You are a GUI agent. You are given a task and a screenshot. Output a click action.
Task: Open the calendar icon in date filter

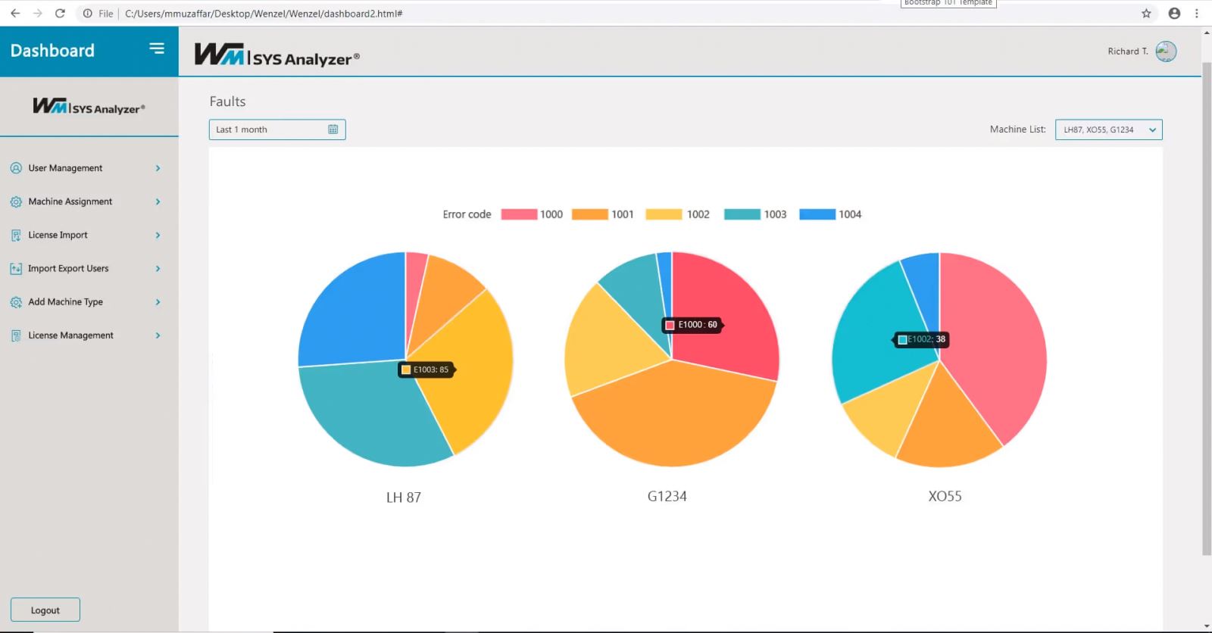pyautogui.click(x=333, y=129)
